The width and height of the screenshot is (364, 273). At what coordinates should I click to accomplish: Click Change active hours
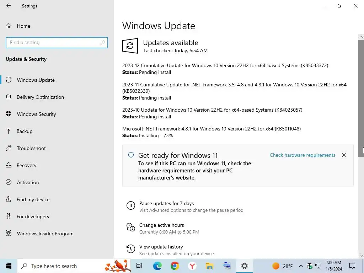tap(162, 225)
